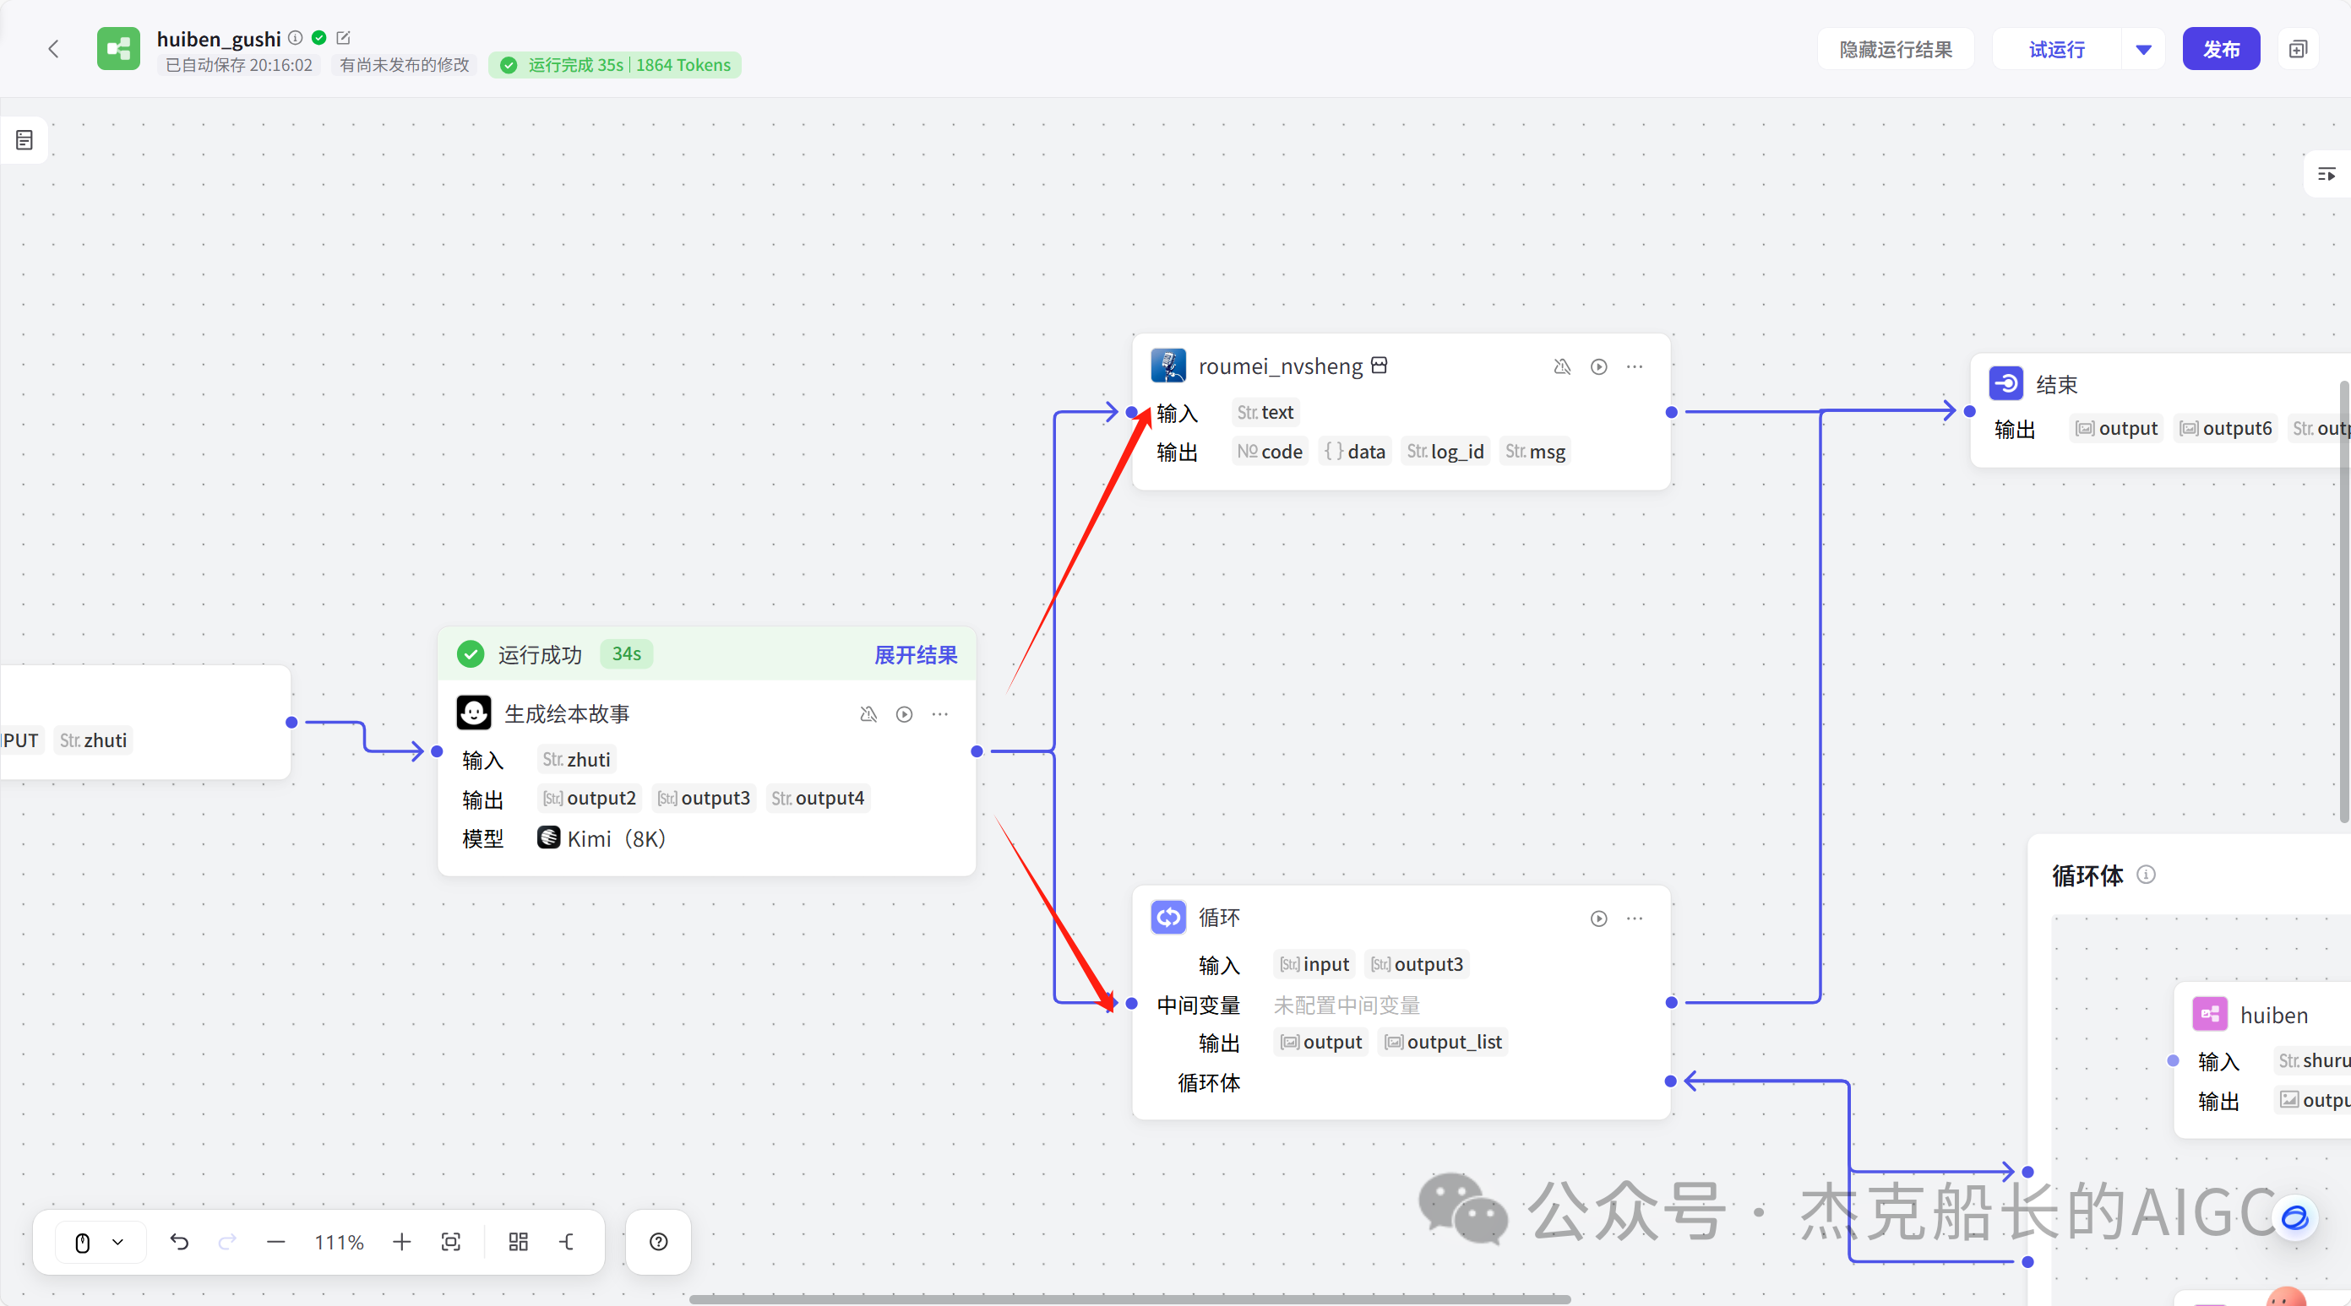Open the dropdown arrow beside 试运行
Screen dimensions: 2351x1306
click(2144, 49)
